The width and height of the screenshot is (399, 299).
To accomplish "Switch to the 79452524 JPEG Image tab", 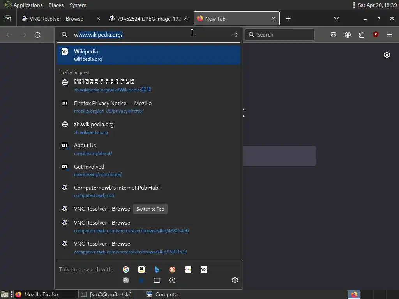I will point(149,19).
